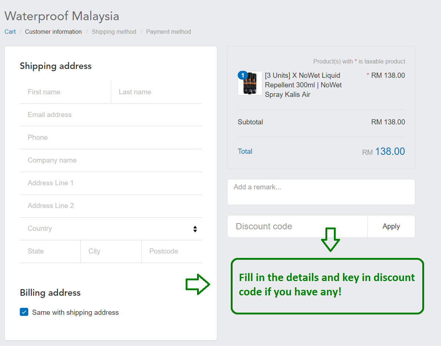Click the total amount 138.00
The width and height of the screenshot is (441, 346).
click(390, 151)
